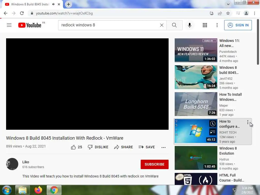Open the Liko channel name link
Image resolution: width=260 pixels, height=195 pixels.
26,162
